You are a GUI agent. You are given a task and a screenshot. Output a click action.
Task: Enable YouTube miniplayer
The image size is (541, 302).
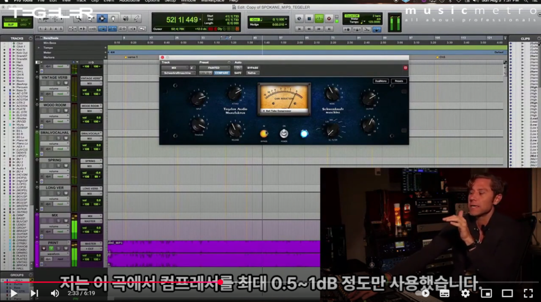point(486,294)
